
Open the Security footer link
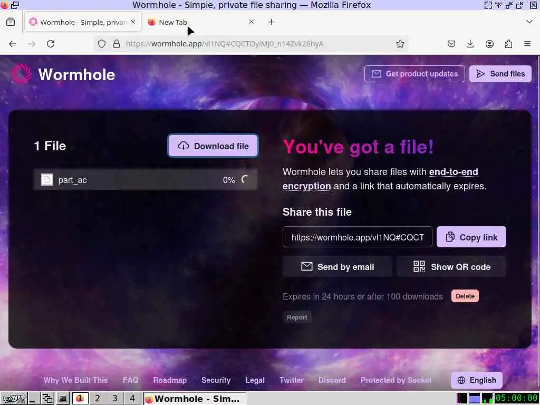point(216,380)
